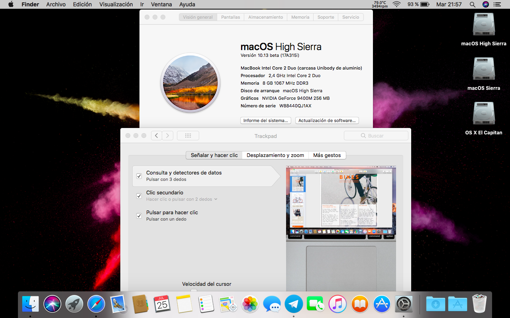Open Maps in the Dock
This screenshot has height=318, width=510.
tap(228, 304)
